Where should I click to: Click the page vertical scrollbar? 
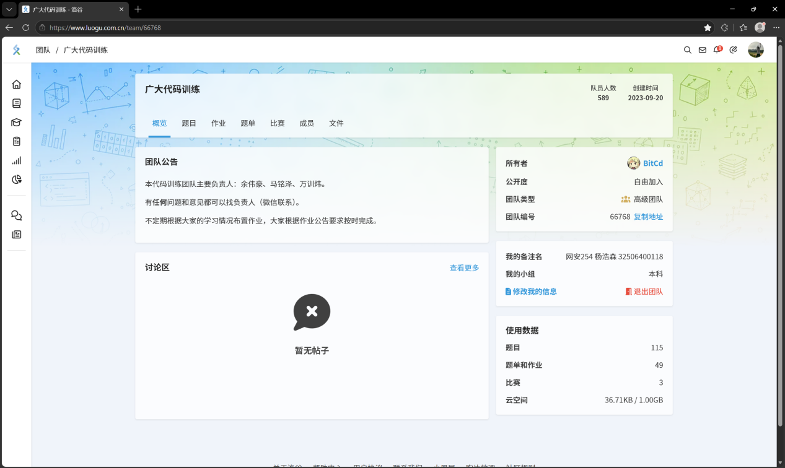coord(780,235)
